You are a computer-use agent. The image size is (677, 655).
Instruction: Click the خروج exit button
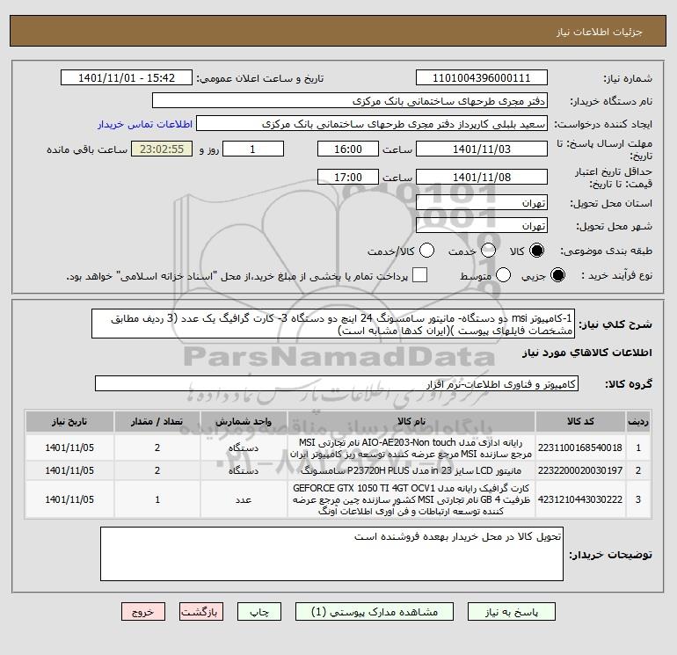click(143, 612)
